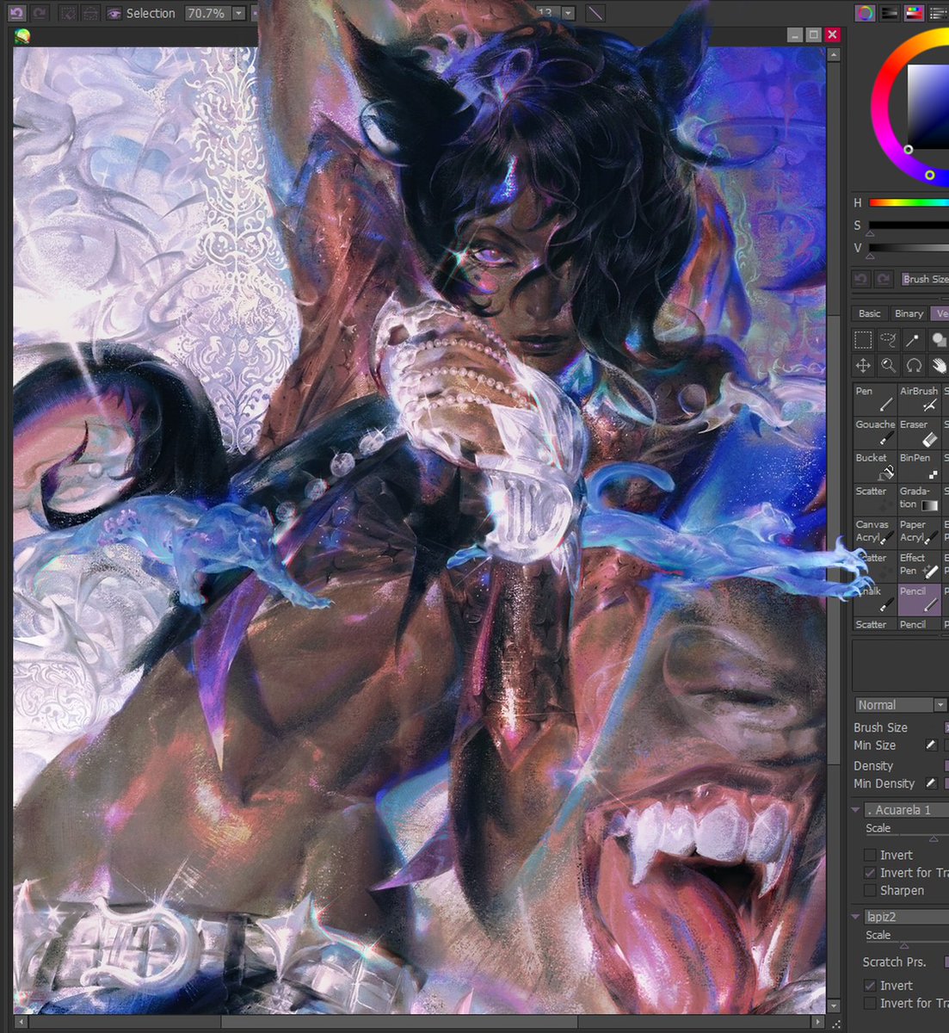Uncheck Invert checkbox under lapiz2
The image size is (949, 1033).
coord(870,986)
